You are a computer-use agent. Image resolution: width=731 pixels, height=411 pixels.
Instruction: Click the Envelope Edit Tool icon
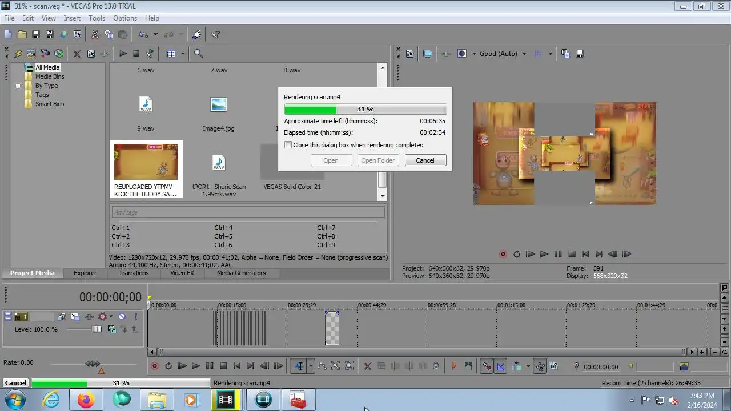pyautogui.click(x=322, y=366)
